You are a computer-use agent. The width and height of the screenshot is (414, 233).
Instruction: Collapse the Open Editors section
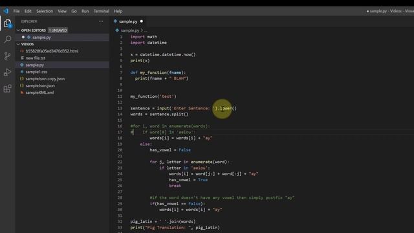pos(18,30)
